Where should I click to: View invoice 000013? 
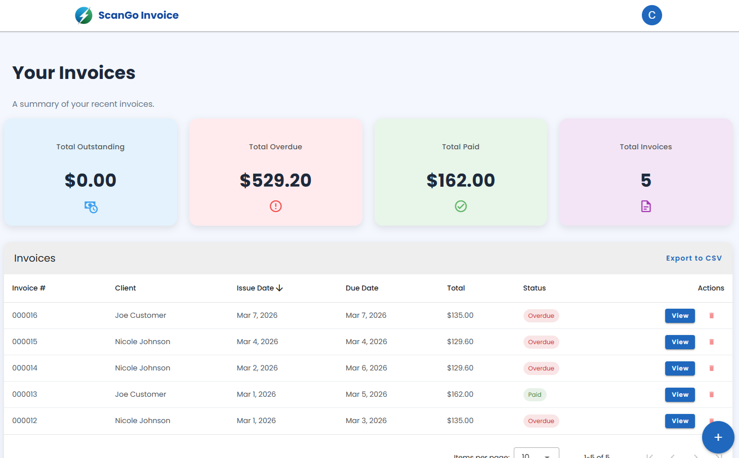coord(680,395)
